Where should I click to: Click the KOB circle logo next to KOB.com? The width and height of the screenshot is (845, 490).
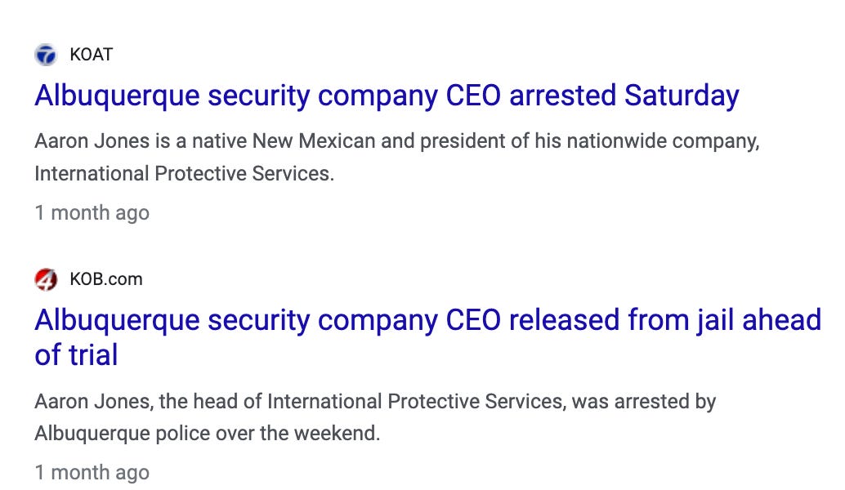47,278
